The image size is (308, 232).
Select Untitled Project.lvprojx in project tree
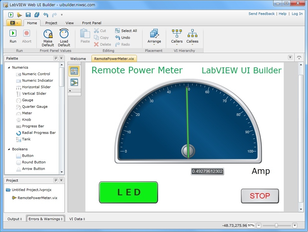pos(29,190)
